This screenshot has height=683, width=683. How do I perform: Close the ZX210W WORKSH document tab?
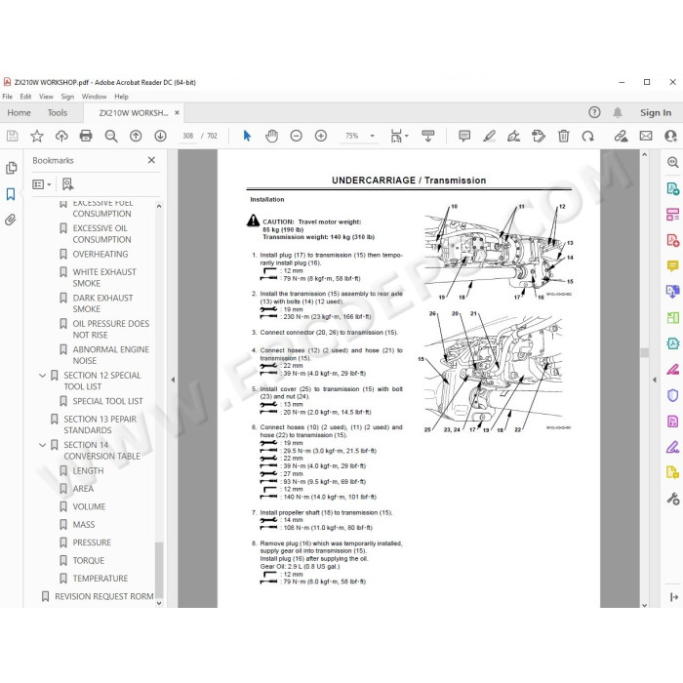[177, 113]
